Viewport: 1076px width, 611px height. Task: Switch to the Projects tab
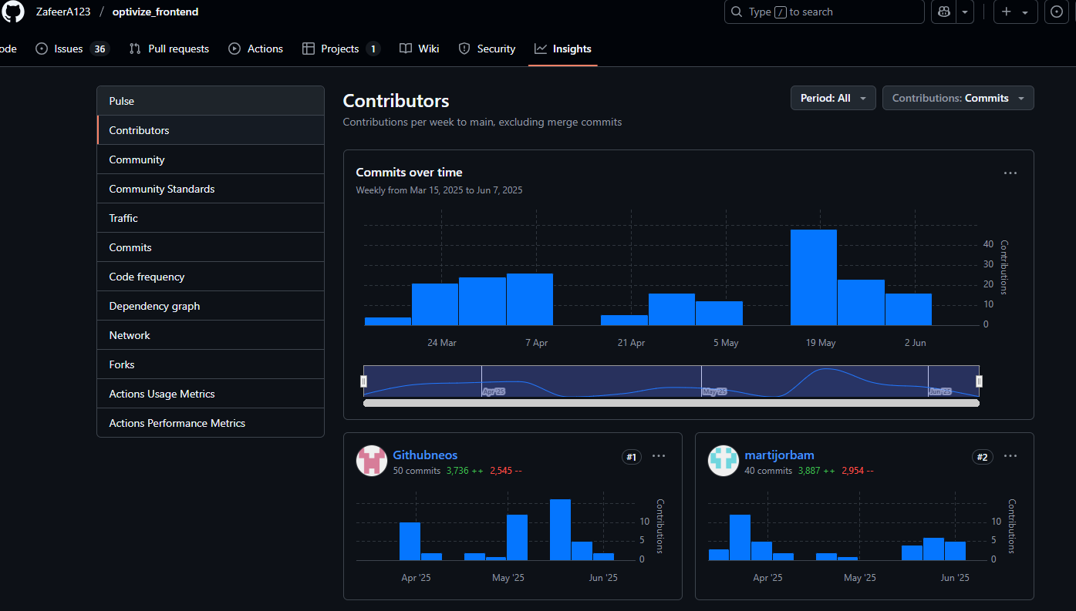340,49
